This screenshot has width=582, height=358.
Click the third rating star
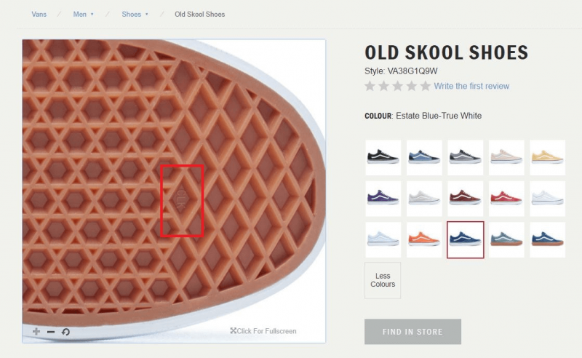point(398,86)
